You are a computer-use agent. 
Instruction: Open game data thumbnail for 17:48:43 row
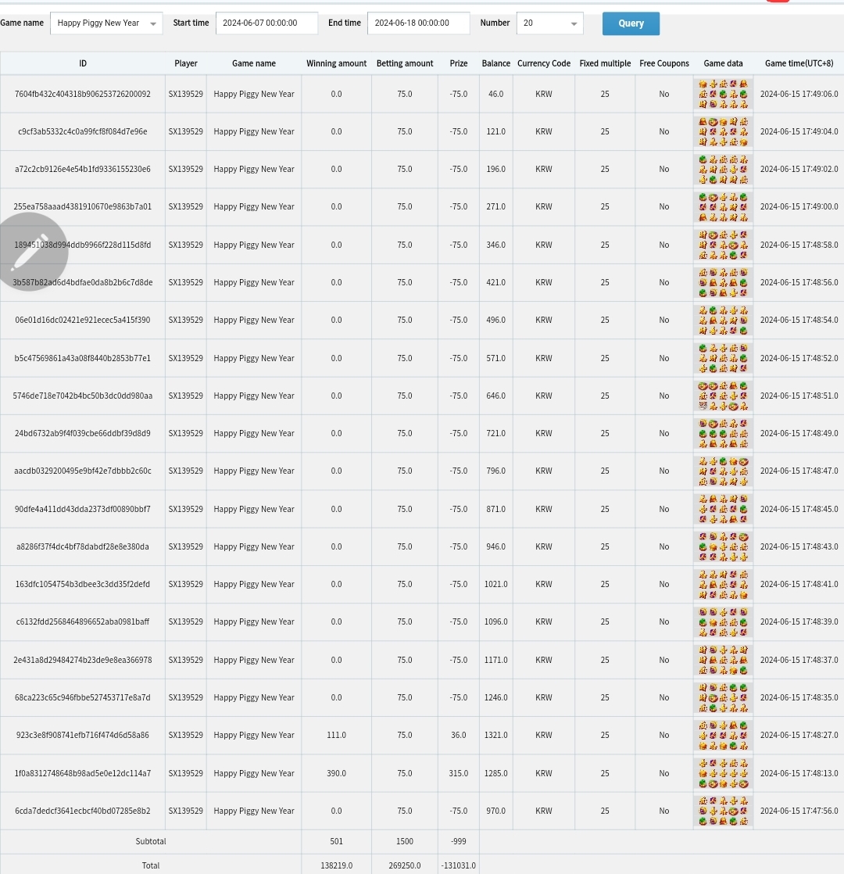tap(723, 546)
